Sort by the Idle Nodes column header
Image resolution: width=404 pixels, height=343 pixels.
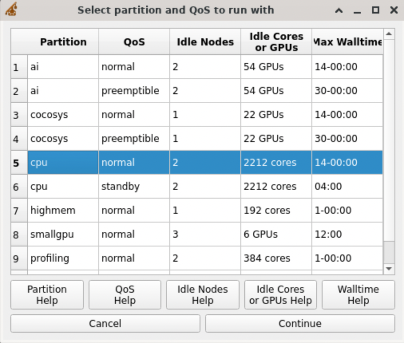coord(205,42)
